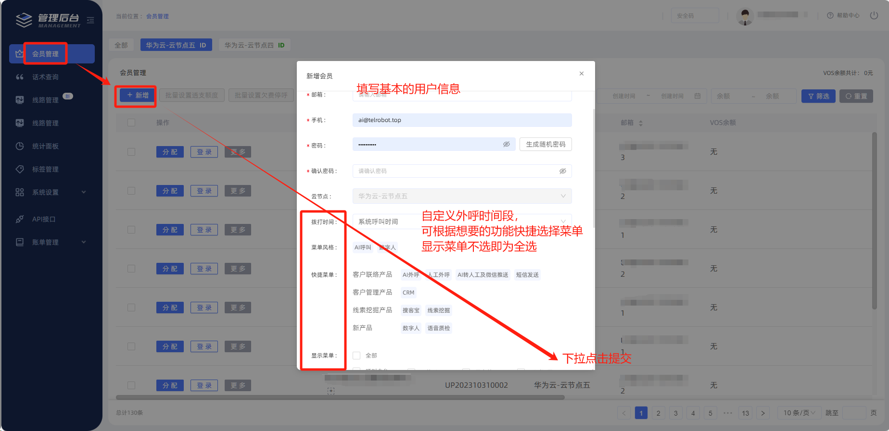Image resolution: width=889 pixels, height=431 pixels.
Task: Click the 筛选 filter button
Action: tap(818, 96)
